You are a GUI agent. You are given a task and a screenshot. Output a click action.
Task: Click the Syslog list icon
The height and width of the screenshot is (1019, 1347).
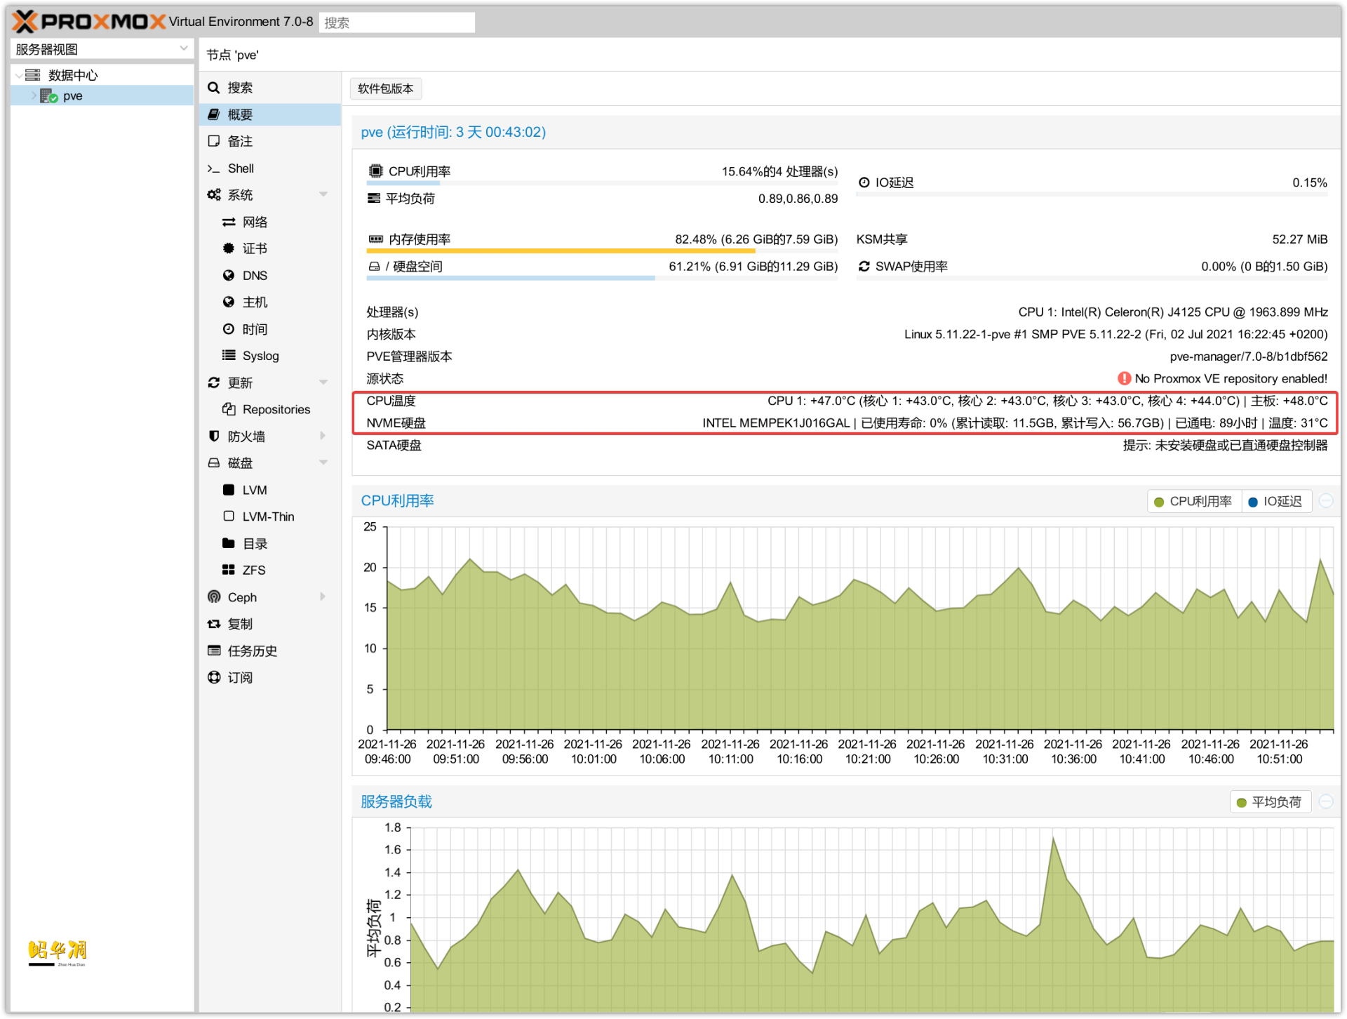(x=228, y=356)
